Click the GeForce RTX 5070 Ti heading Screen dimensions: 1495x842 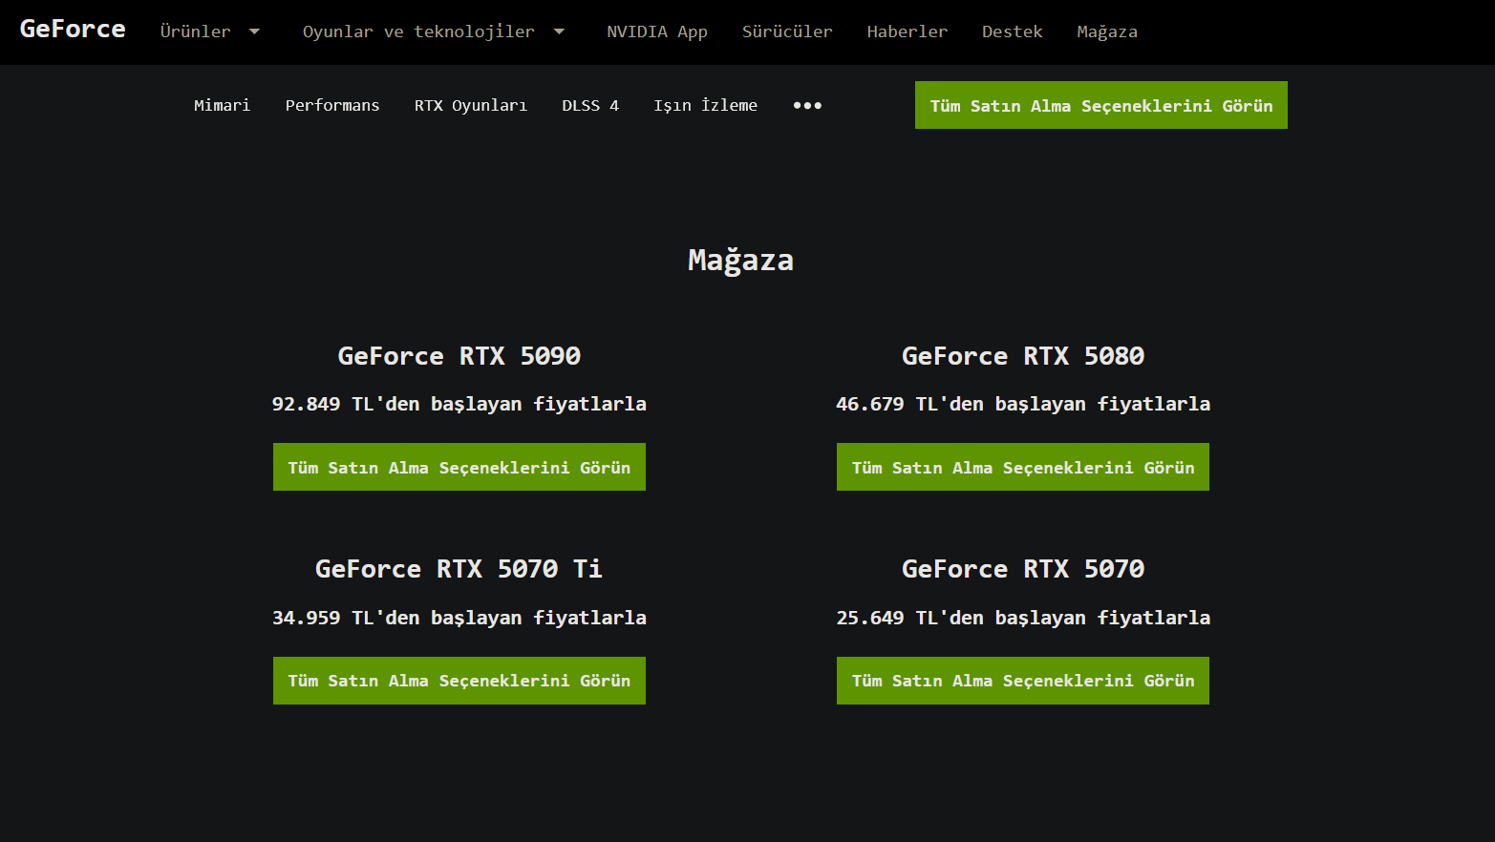click(x=459, y=569)
